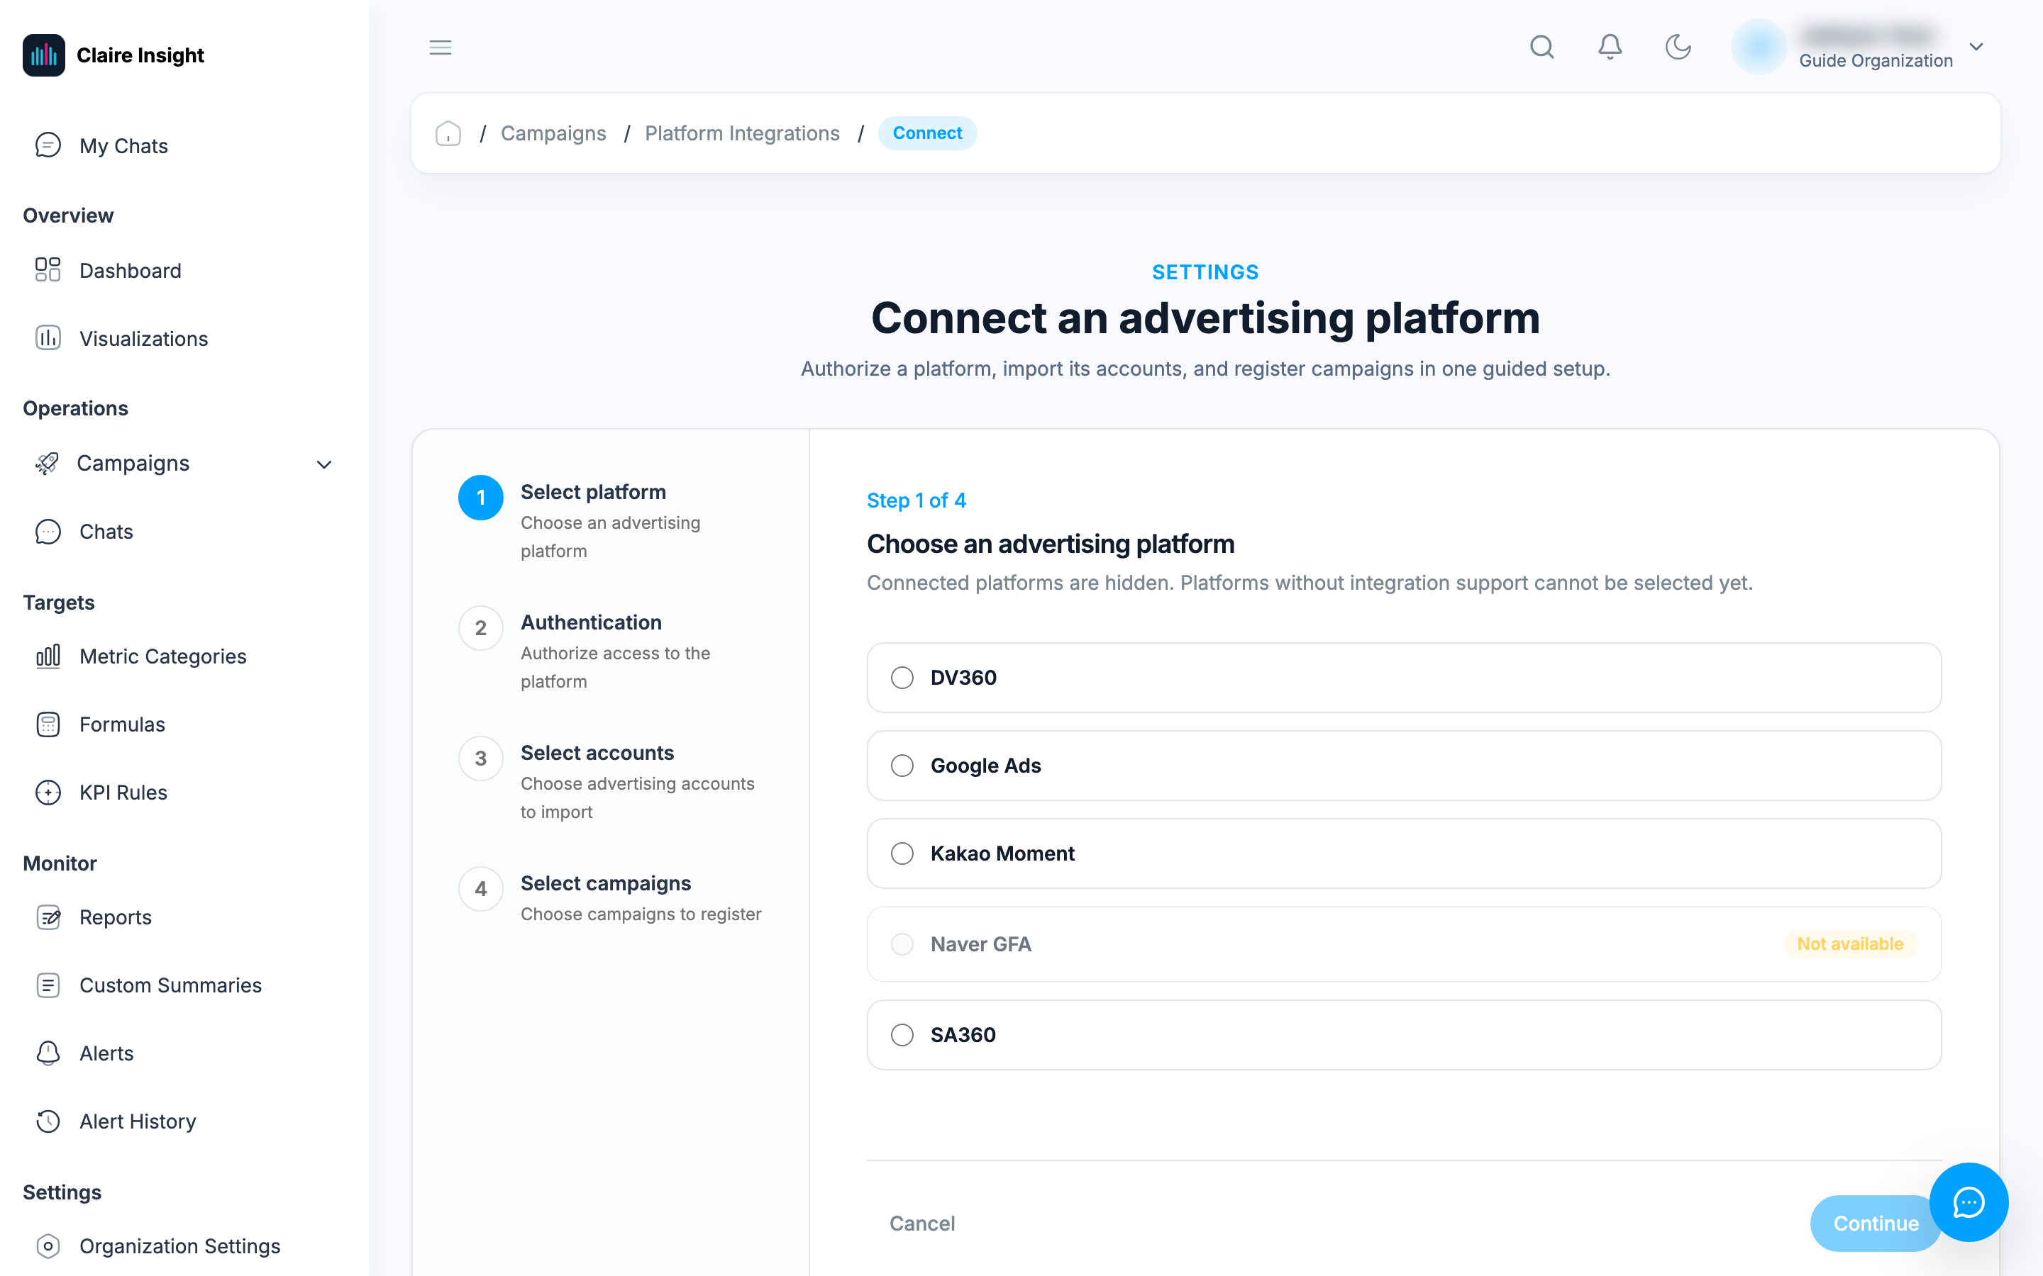Follow the Campaigns breadcrumb link
Screen dimensions: 2043x1276
(553, 133)
